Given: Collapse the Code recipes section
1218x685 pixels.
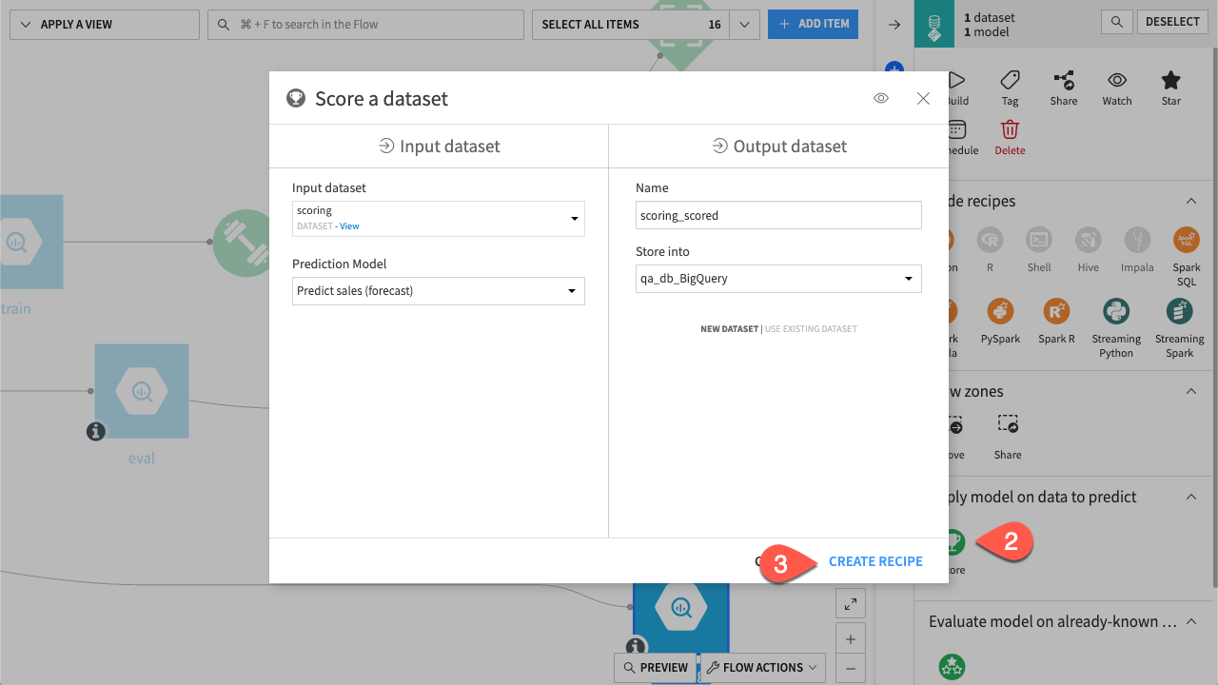Looking at the screenshot, I should 1191,201.
